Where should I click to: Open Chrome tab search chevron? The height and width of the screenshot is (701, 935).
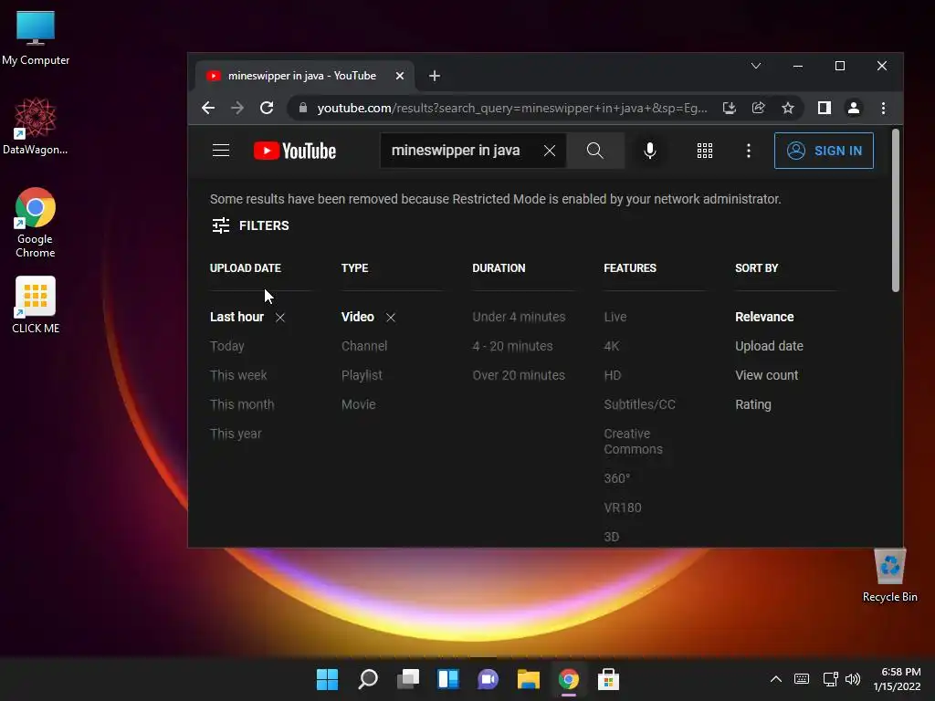tap(755, 66)
